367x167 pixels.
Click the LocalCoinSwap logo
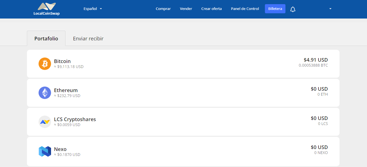tap(47, 9)
